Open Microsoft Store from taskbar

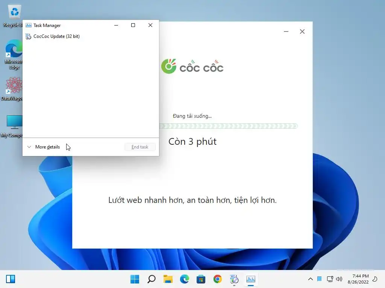201,279
